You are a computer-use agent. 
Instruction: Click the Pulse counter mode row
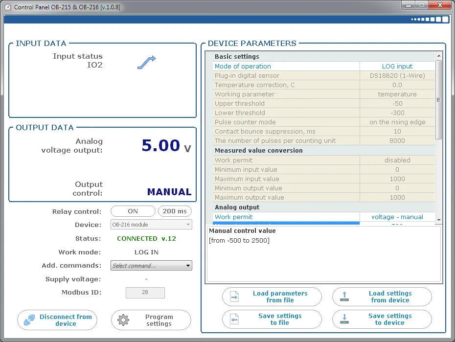coord(323,122)
